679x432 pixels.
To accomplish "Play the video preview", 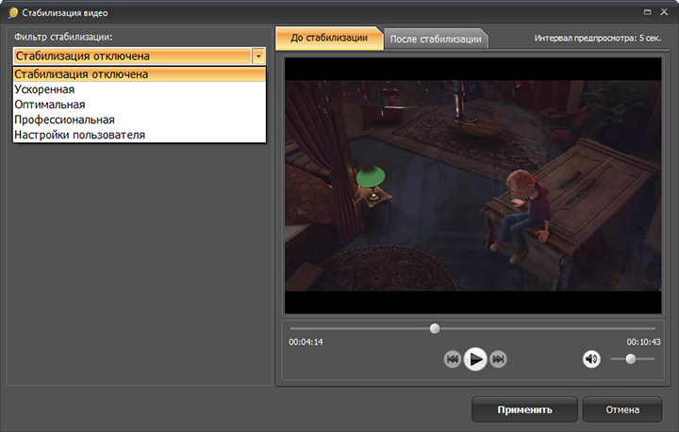I will coord(475,359).
